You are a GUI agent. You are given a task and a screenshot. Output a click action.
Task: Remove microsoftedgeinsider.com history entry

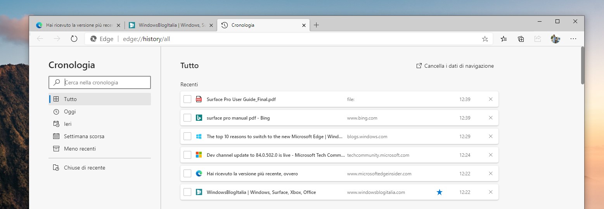[x=491, y=173]
